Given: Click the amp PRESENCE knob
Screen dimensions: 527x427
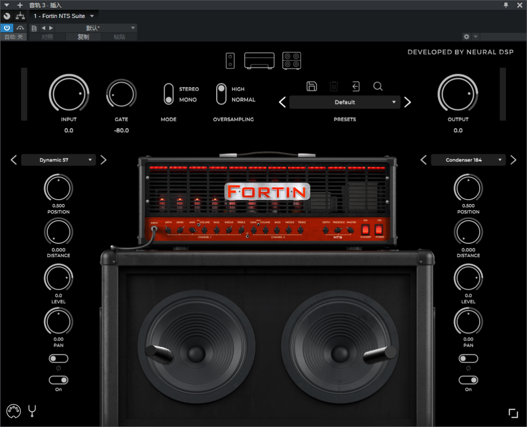Looking at the screenshot, I should [339, 230].
